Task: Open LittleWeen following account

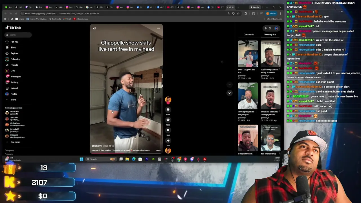Action: tap(15, 124)
